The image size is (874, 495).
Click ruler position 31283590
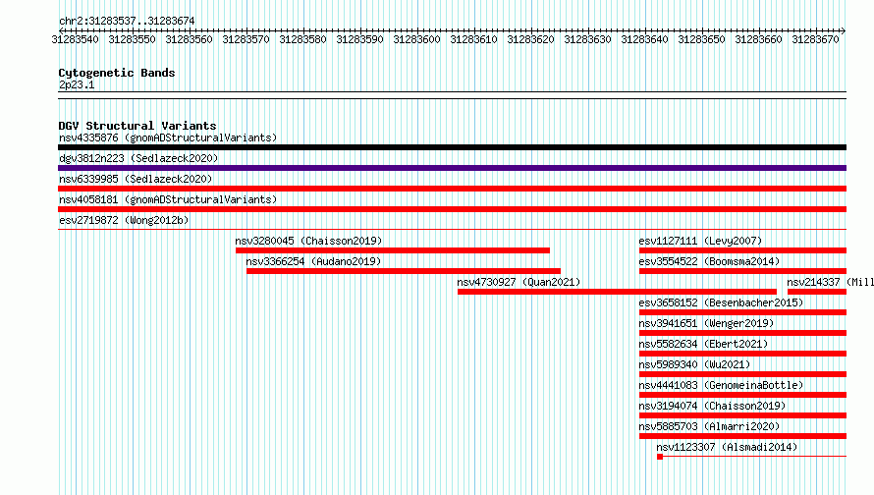tap(360, 39)
